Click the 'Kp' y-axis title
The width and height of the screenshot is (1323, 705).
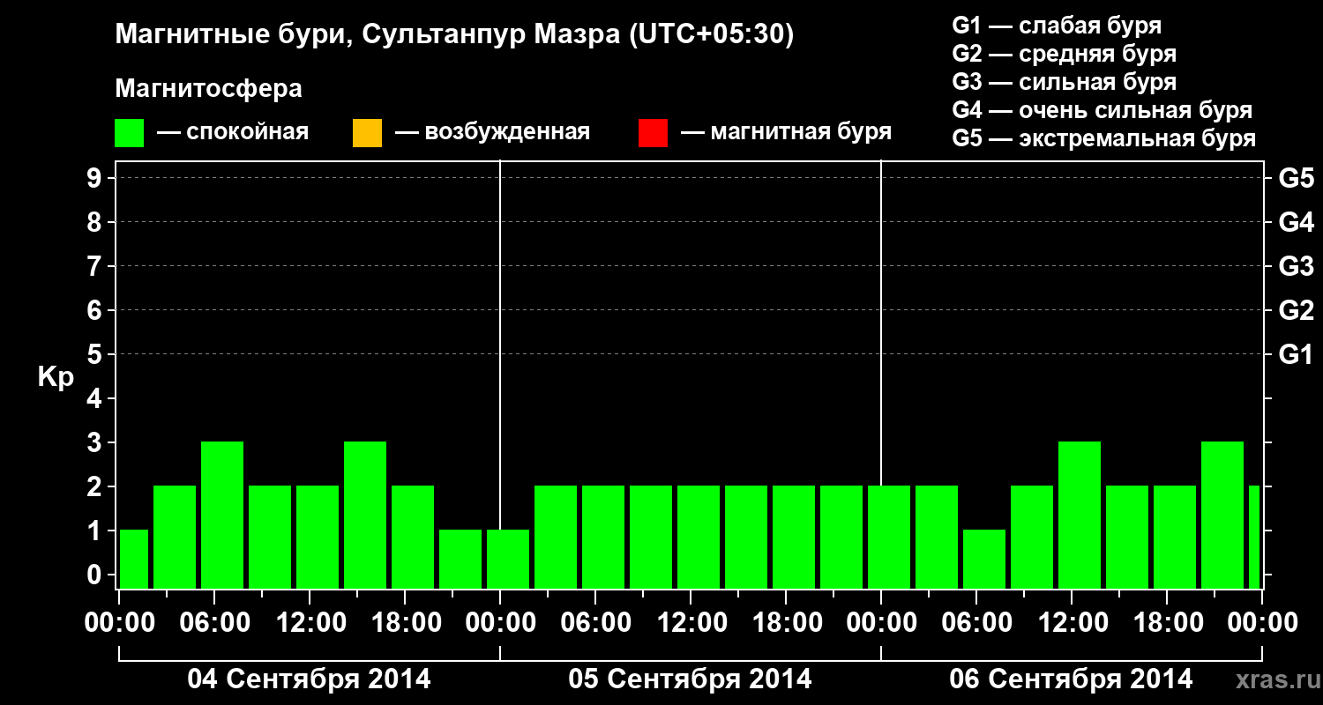(56, 377)
